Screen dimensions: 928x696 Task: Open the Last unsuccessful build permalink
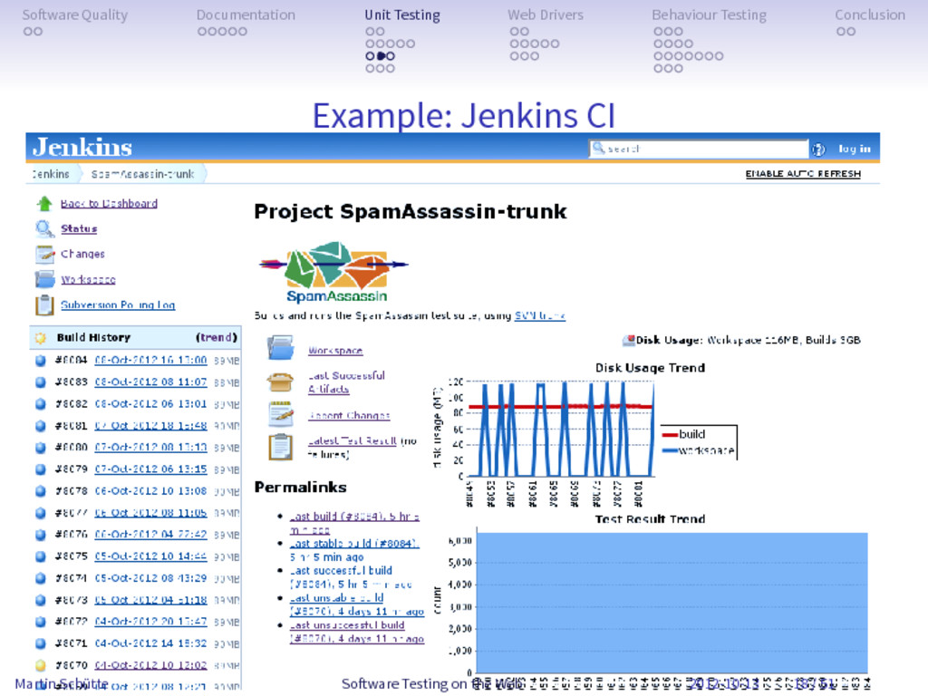point(356,632)
